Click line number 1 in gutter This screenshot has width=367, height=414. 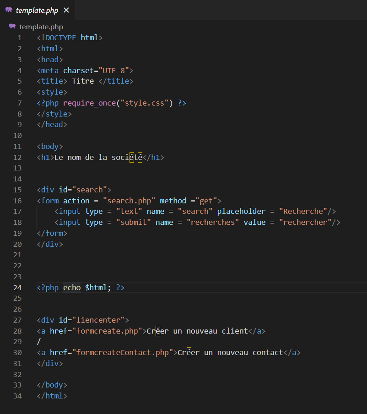point(20,38)
